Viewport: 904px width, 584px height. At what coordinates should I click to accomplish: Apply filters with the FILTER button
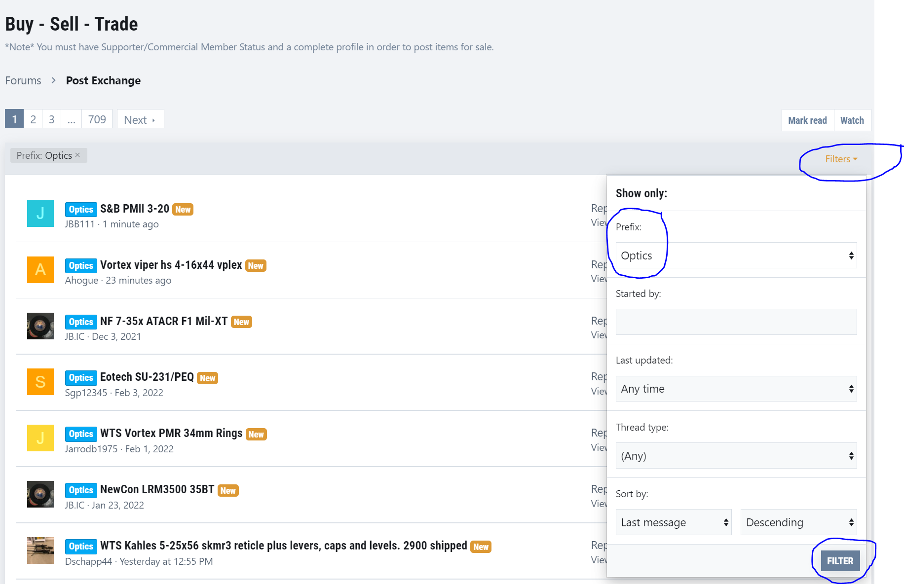click(x=840, y=561)
